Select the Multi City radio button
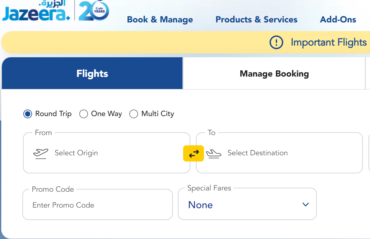Viewport: 370px width, 239px height. tap(134, 114)
